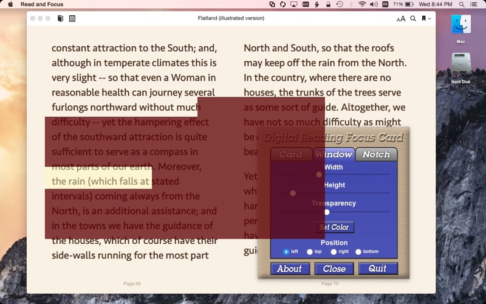
Task: Open the Time Machine menu
Action: [340, 4]
